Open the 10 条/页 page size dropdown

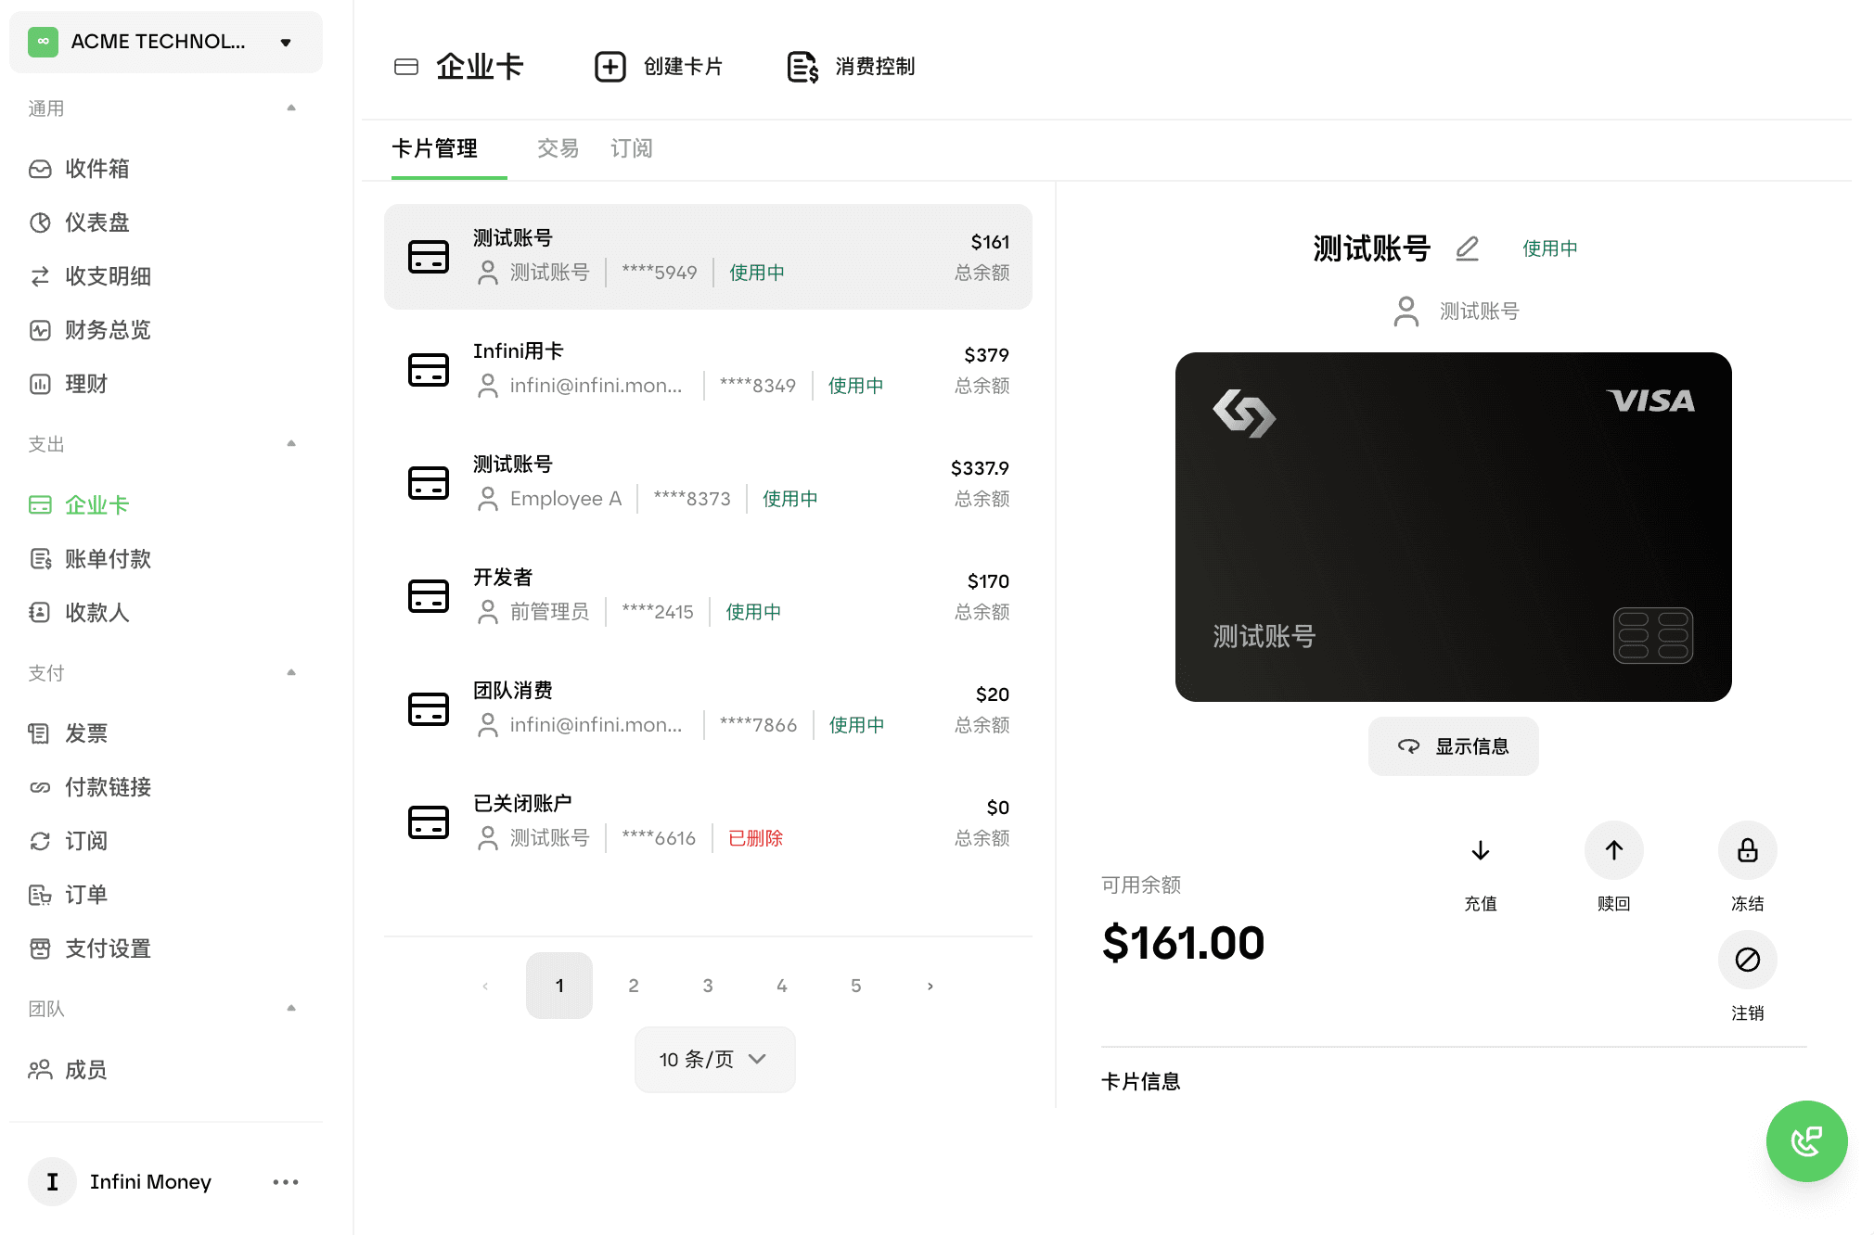pos(714,1060)
